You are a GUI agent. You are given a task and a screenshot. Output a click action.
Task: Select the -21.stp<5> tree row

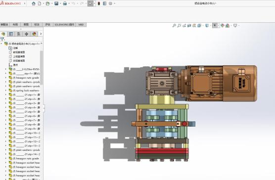[x=24, y=112]
